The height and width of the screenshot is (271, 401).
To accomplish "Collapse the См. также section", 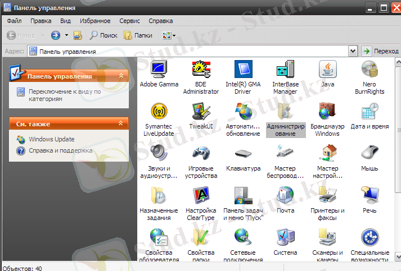I will tap(121, 123).
